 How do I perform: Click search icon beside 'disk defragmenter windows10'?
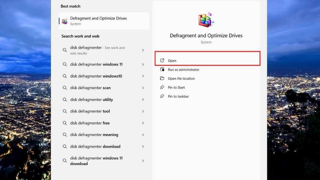pos(65,76)
